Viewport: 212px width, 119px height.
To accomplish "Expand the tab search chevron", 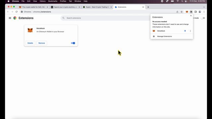I will 204,7.
